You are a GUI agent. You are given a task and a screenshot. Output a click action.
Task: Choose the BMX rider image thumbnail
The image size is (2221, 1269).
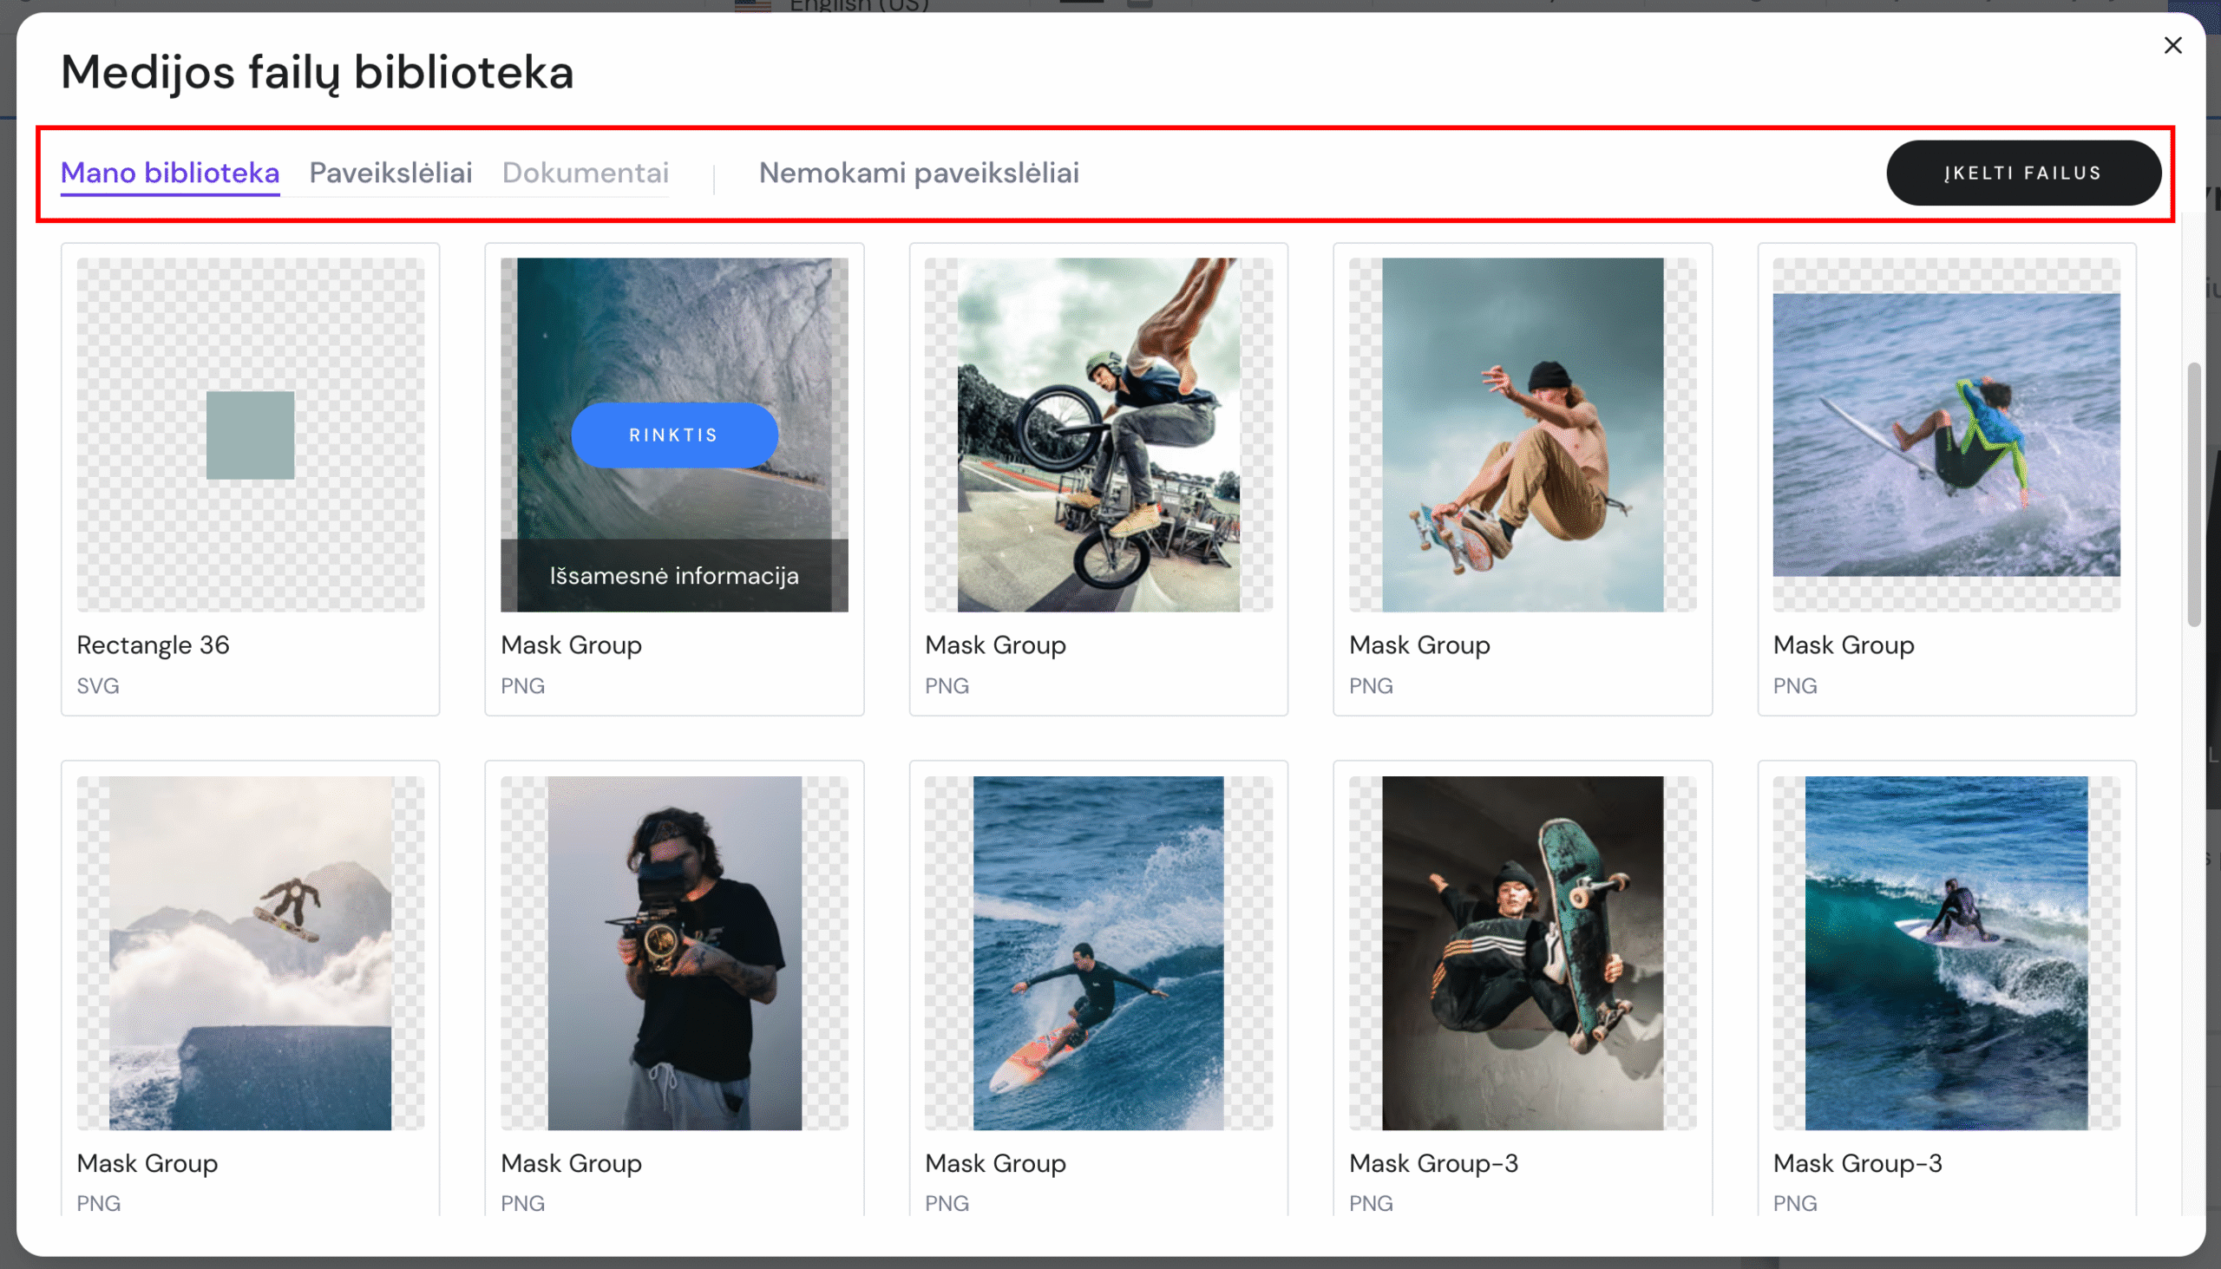tap(1098, 435)
